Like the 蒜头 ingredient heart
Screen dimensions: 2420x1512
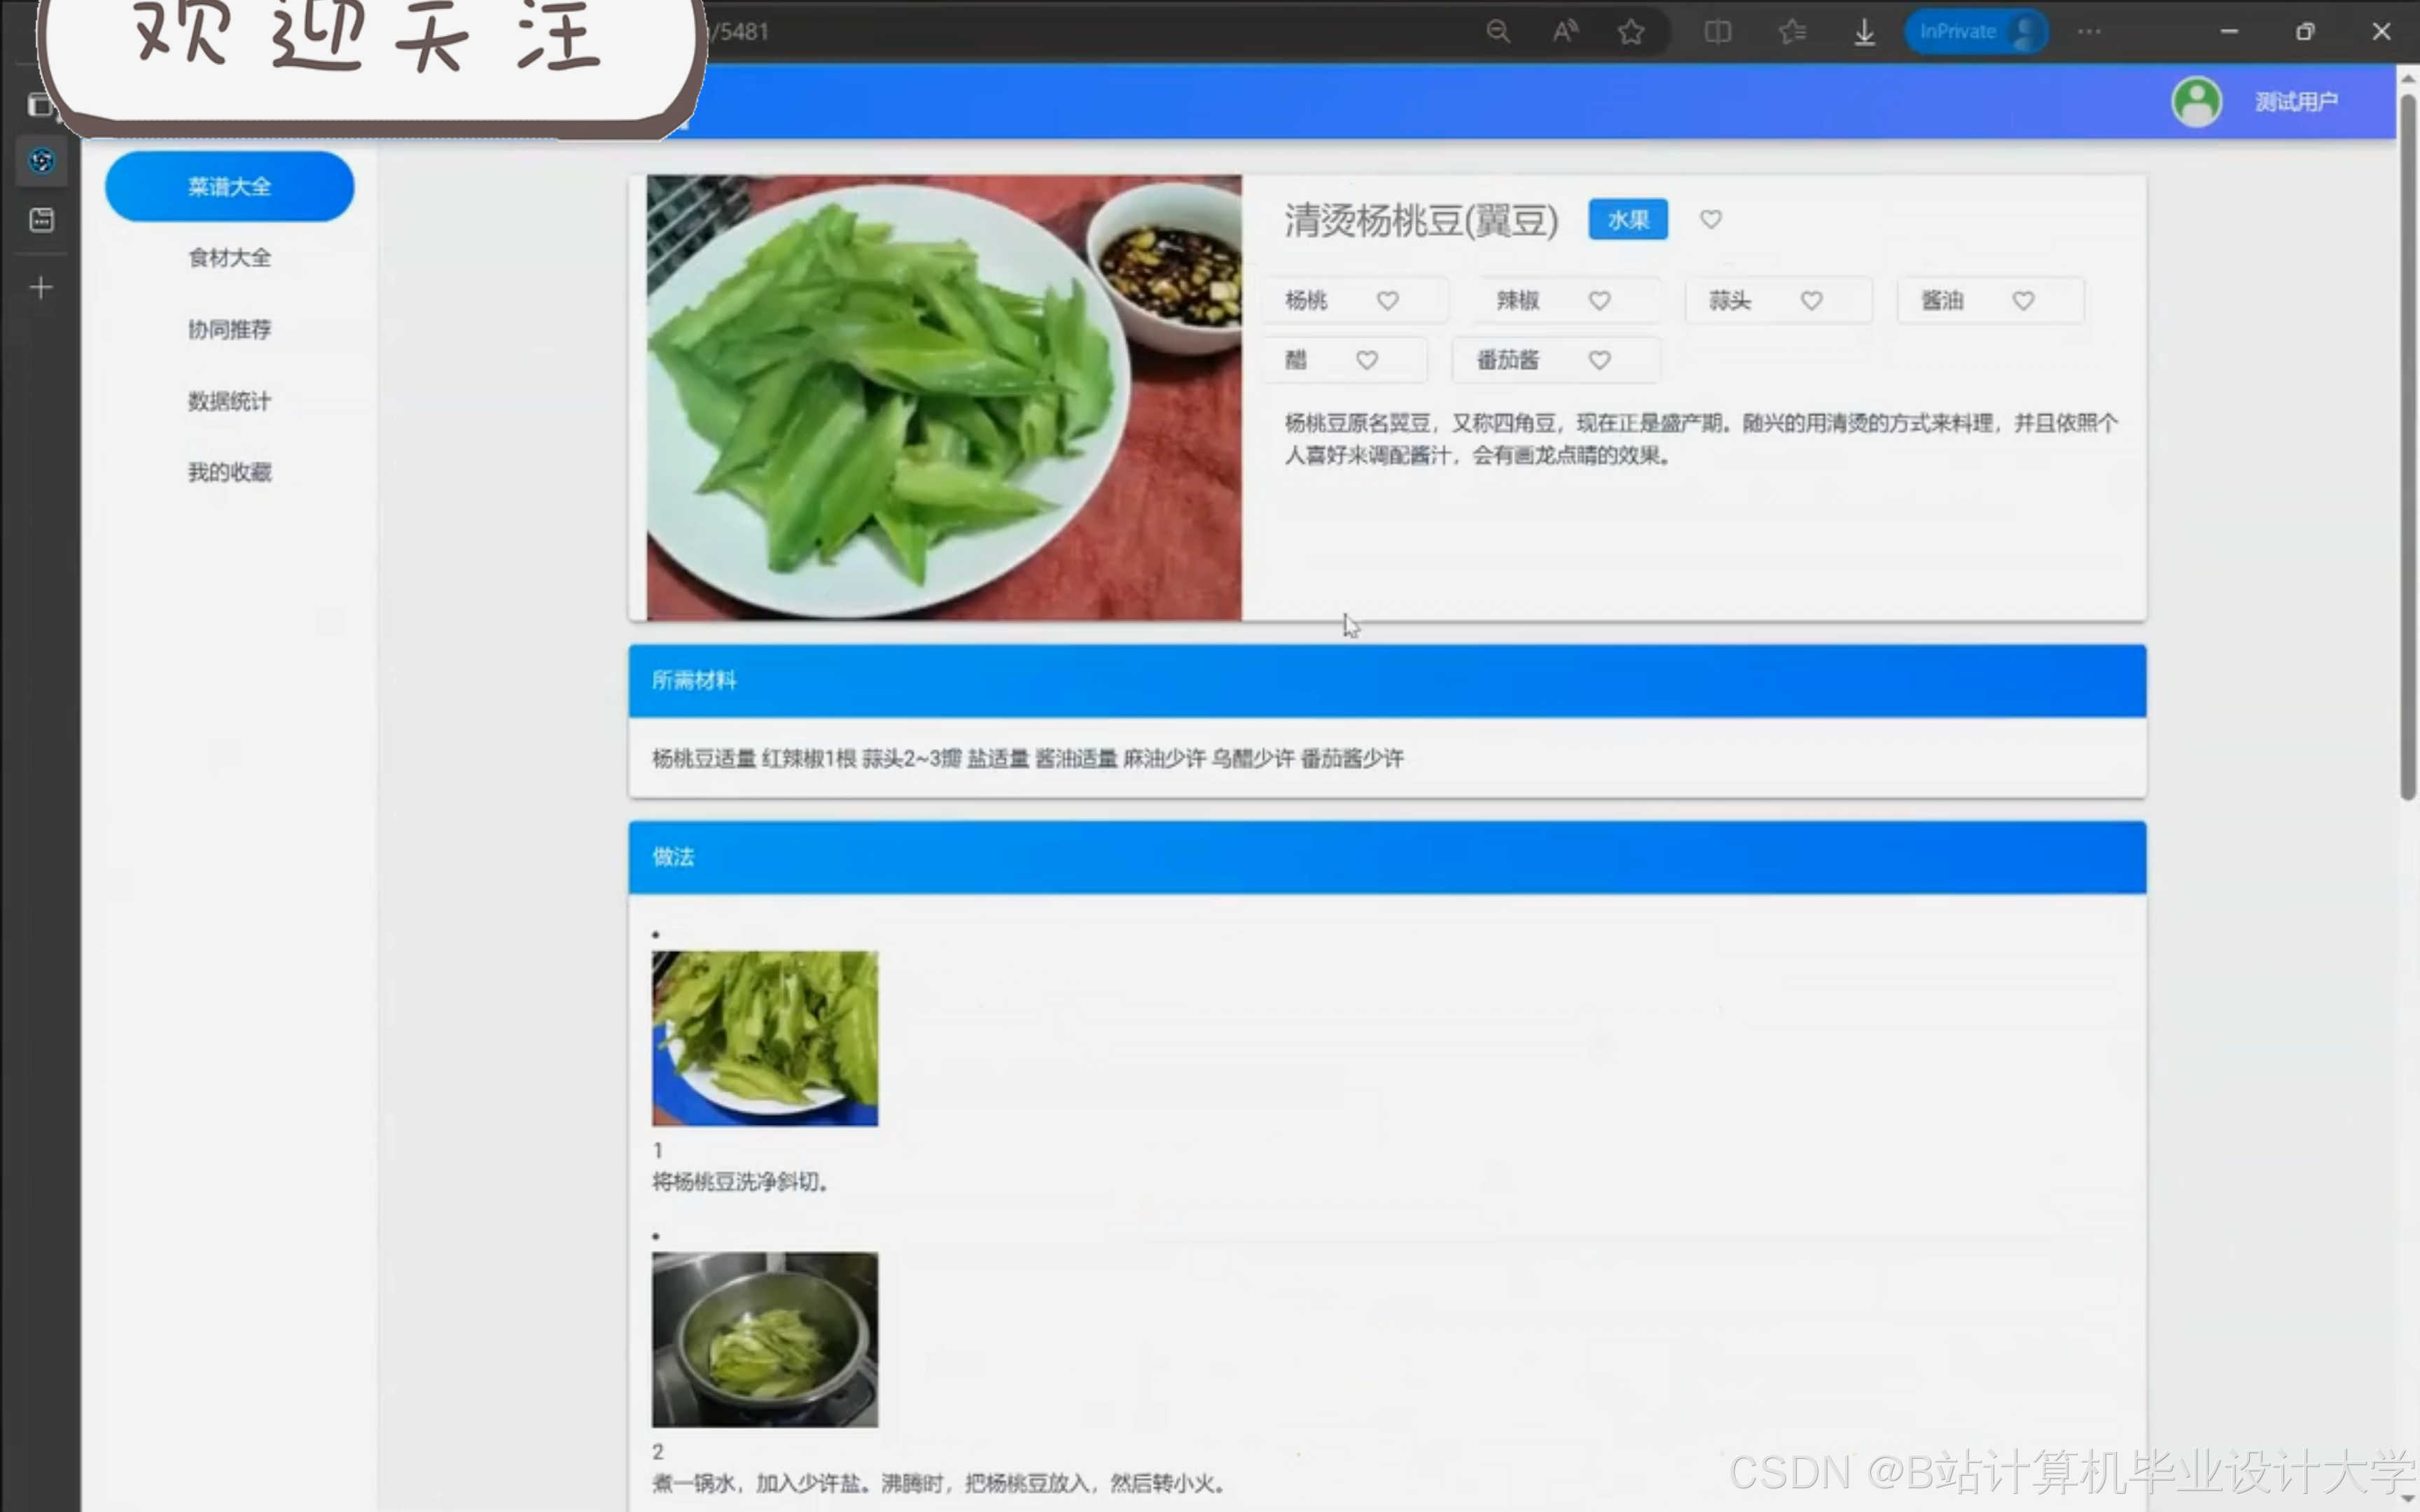(1811, 300)
